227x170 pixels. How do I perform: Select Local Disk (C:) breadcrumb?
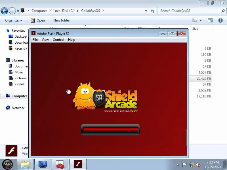pos(64,11)
